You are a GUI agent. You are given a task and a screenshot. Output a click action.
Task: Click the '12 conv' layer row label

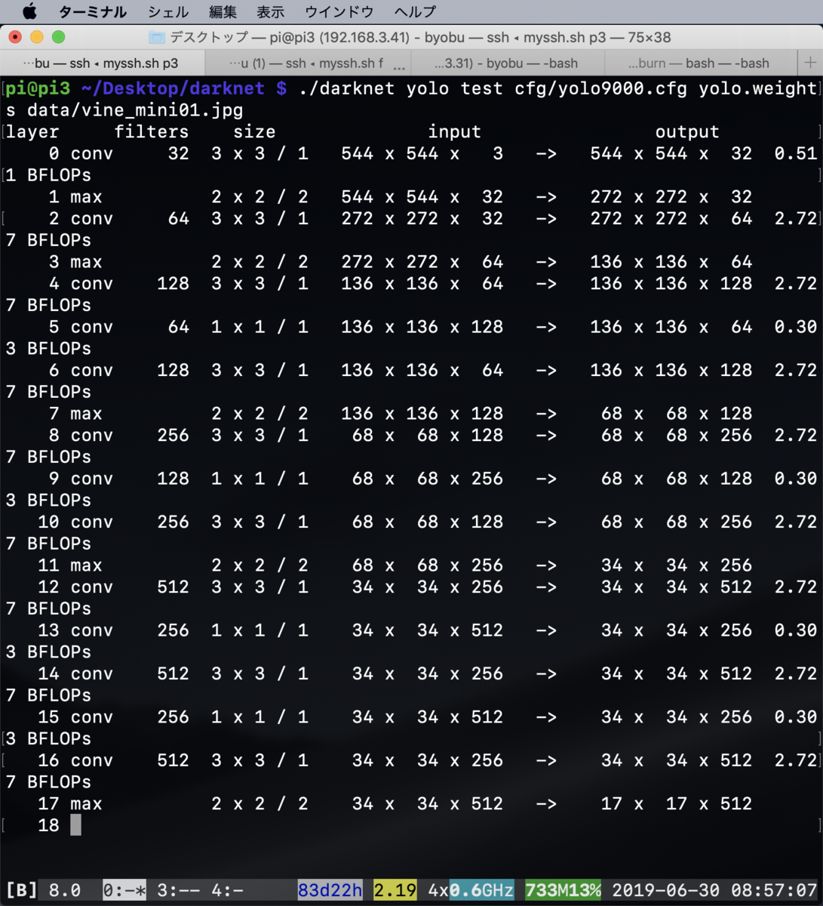coord(75,587)
